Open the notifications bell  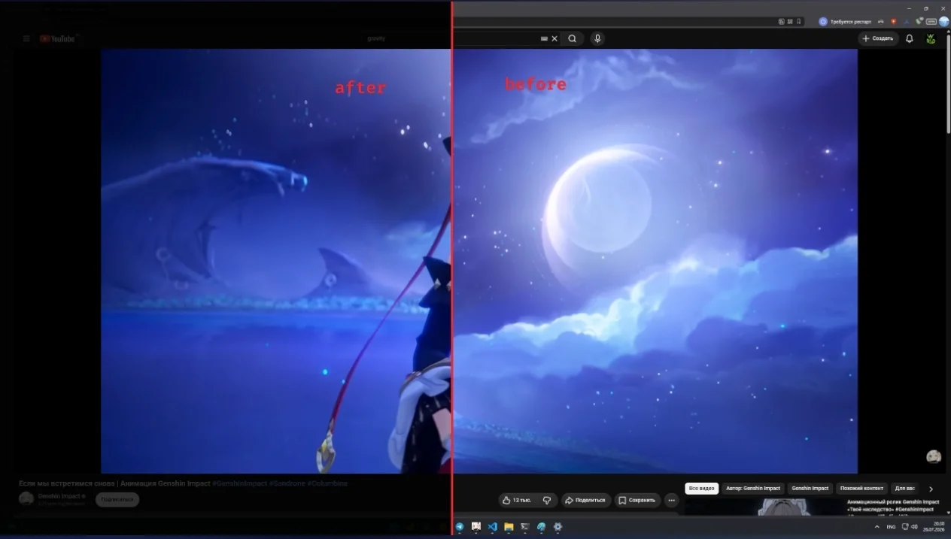click(910, 38)
